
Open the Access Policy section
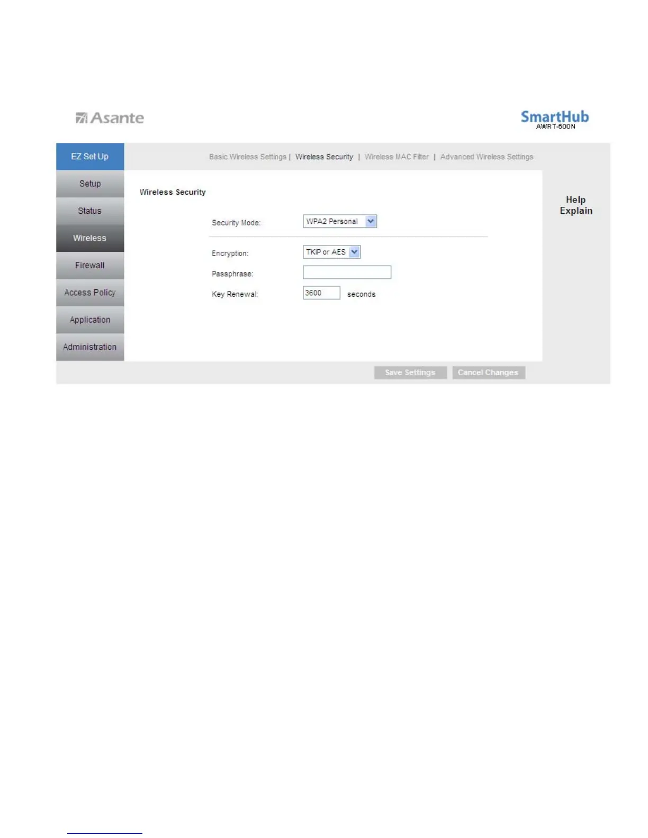point(90,293)
